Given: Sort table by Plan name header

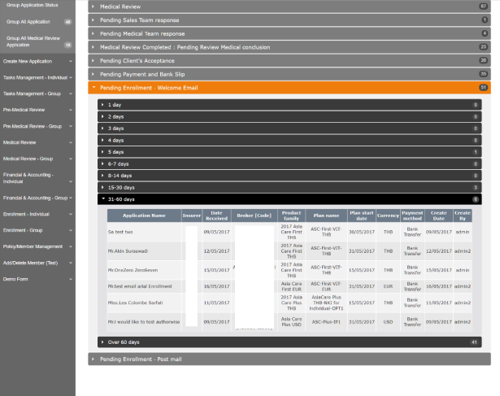Looking at the screenshot, I should click(x=326, y=215).
